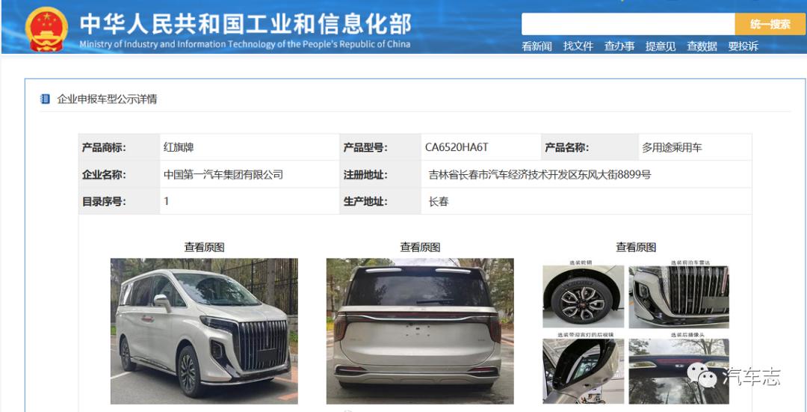Click 查看原图 above the front view photo
Image resolution: width=807 pixels, height=412 pixels.
[204, 247]
